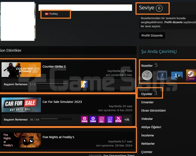The height and width of the screenshot is (156, 196).
Task: Open Atölye Öğeleri workshop items
Action: (151, 127)
